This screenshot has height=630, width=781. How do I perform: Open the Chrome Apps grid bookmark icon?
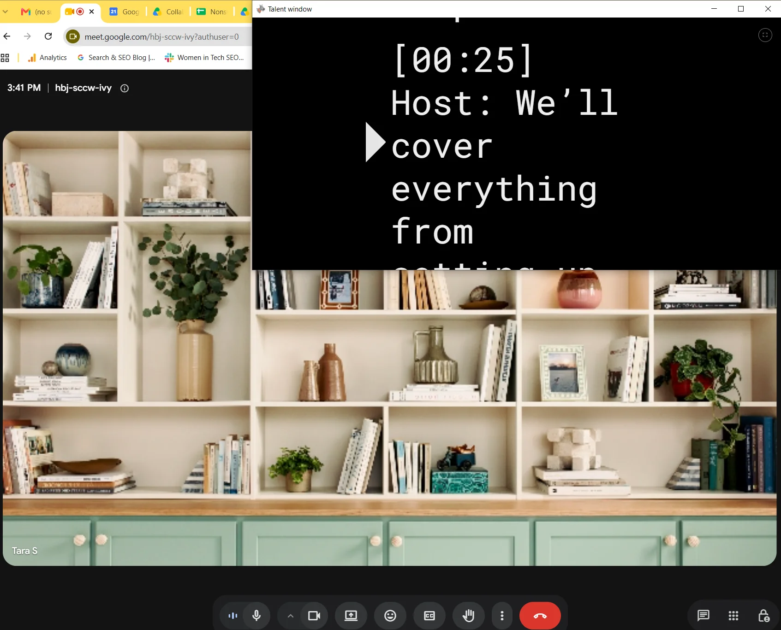[x=5, y=58]
